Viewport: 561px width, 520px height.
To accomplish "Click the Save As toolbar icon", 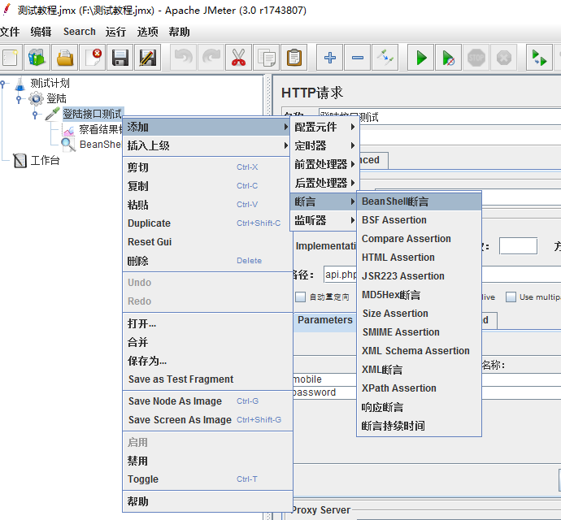I will click(x=147, y=57).
